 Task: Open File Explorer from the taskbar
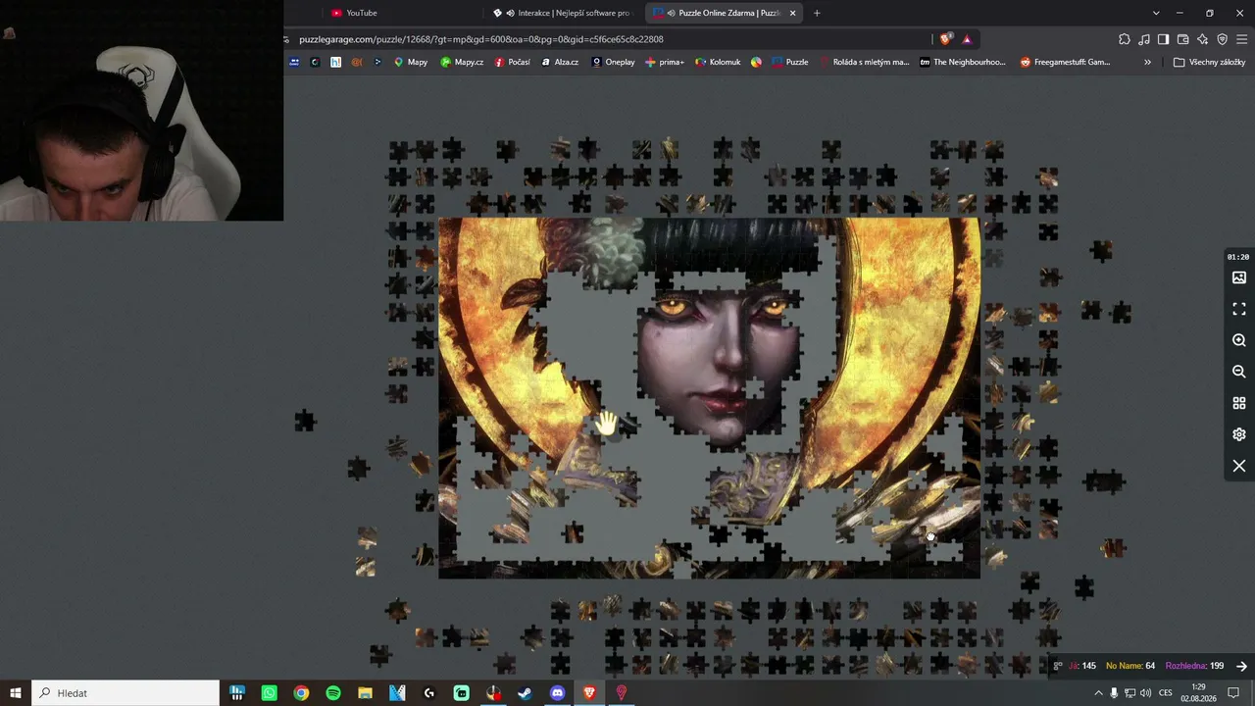coord(365,693)
